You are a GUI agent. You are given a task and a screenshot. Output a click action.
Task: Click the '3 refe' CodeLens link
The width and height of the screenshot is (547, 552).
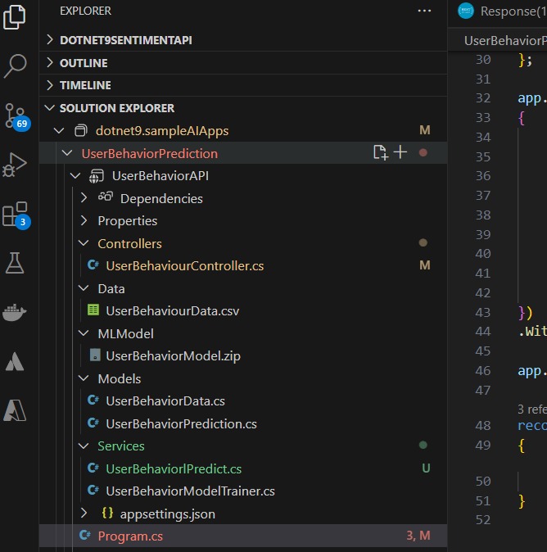(532, 409)
